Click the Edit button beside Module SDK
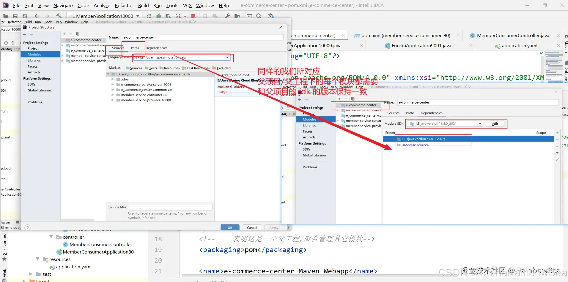The height and width of the screenshot is (282, 568). 495,124
